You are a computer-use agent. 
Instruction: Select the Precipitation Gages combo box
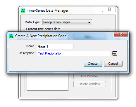tap(67, 22)
